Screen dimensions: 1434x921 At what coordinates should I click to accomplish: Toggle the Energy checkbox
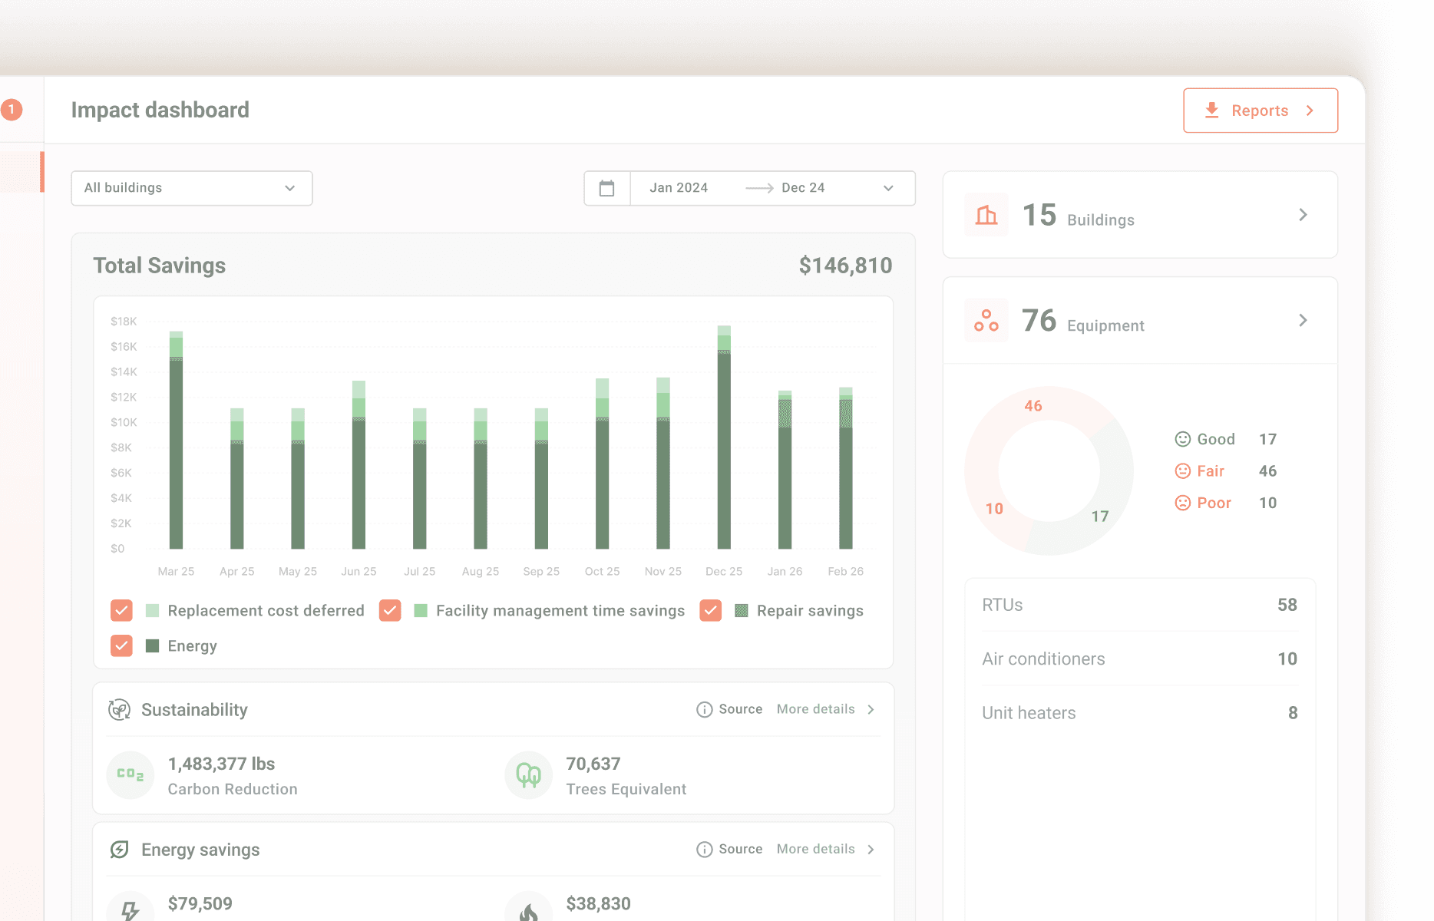(121, 645)
